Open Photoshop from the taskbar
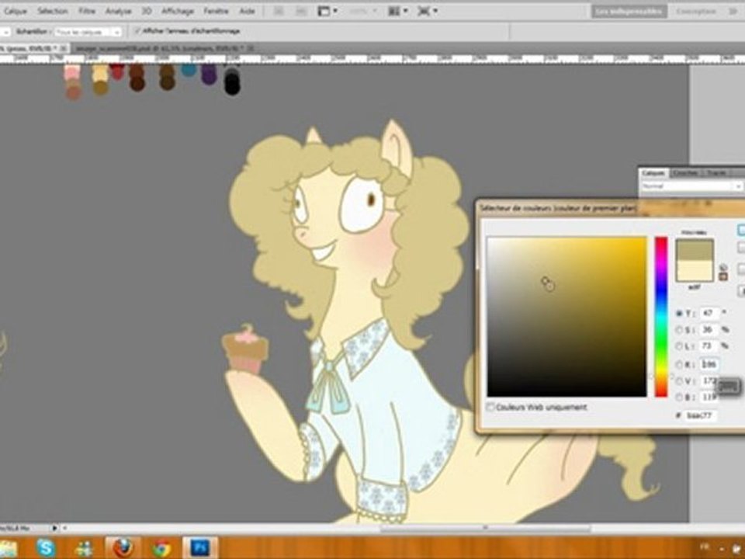Screen dimensions: 745x559 (200, 548)
